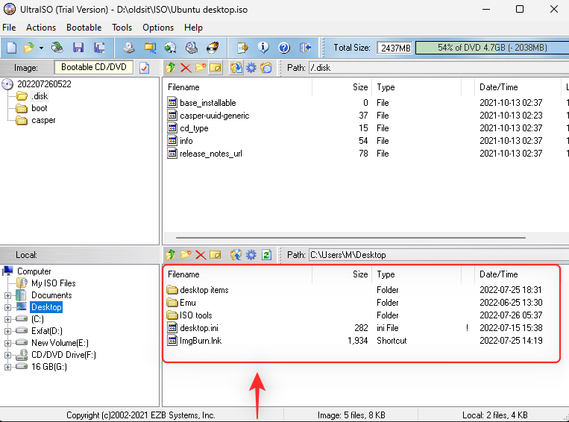Open the blue question mark Help icon
569x422 pixels.
284,48
